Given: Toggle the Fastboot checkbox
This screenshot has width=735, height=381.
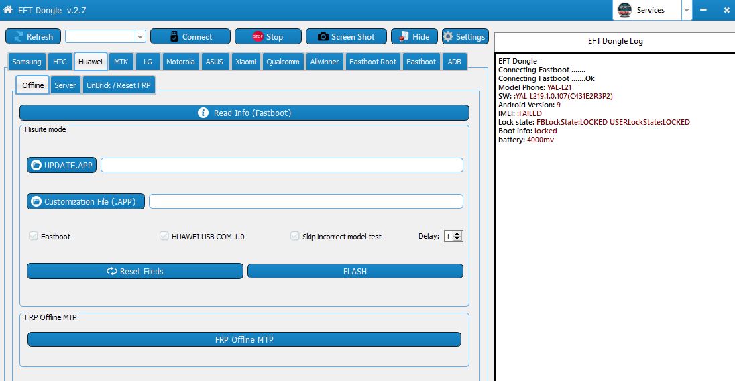Looking at the screenshot, I should [x=34, y=236].
